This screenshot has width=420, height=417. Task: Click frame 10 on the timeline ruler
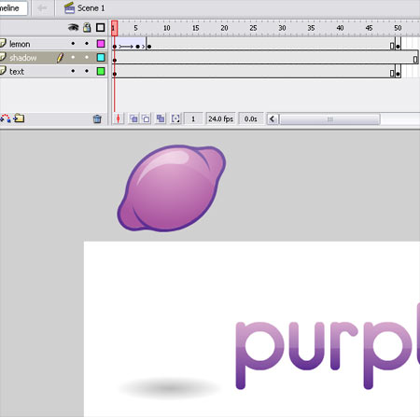click(x=167, y=28)
